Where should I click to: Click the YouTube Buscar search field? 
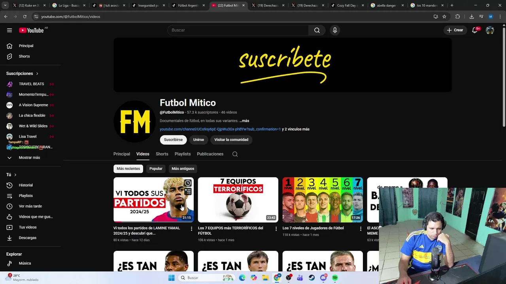click(x=238, y=30)
